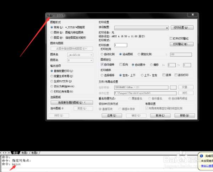Click the 确定 button
The image size is (213, 172).
click(x=136, y=115)
